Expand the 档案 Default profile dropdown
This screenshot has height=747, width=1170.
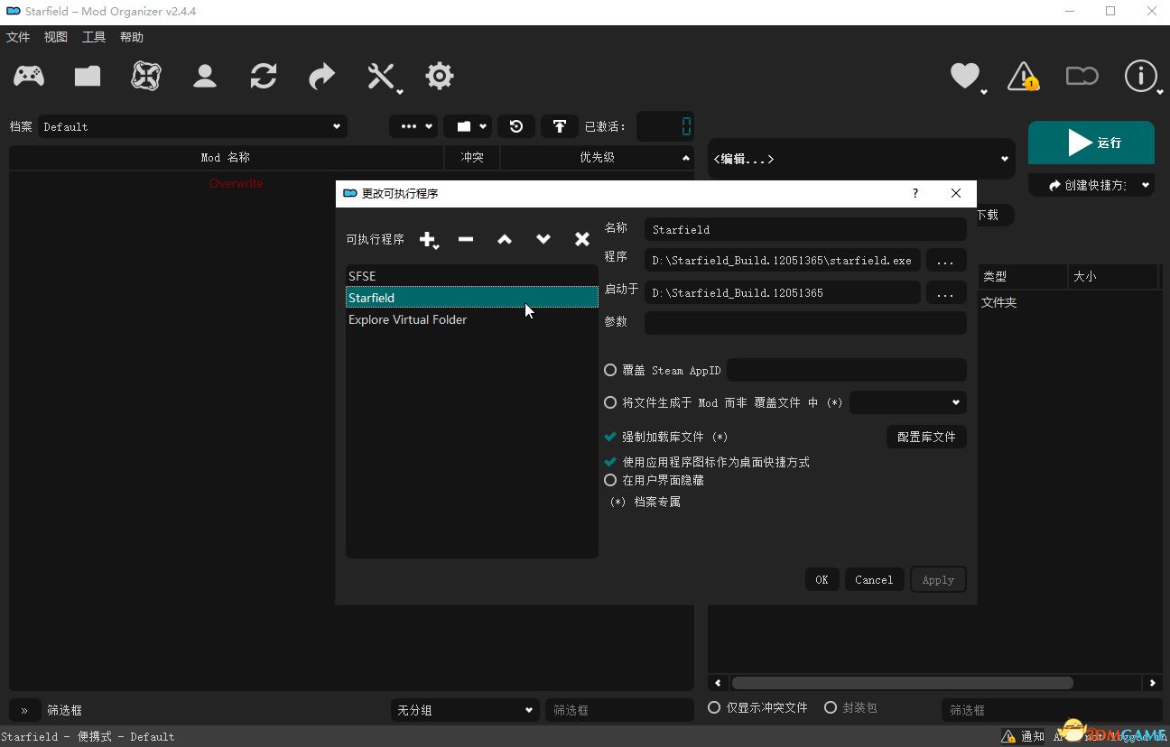click(190, 127)
